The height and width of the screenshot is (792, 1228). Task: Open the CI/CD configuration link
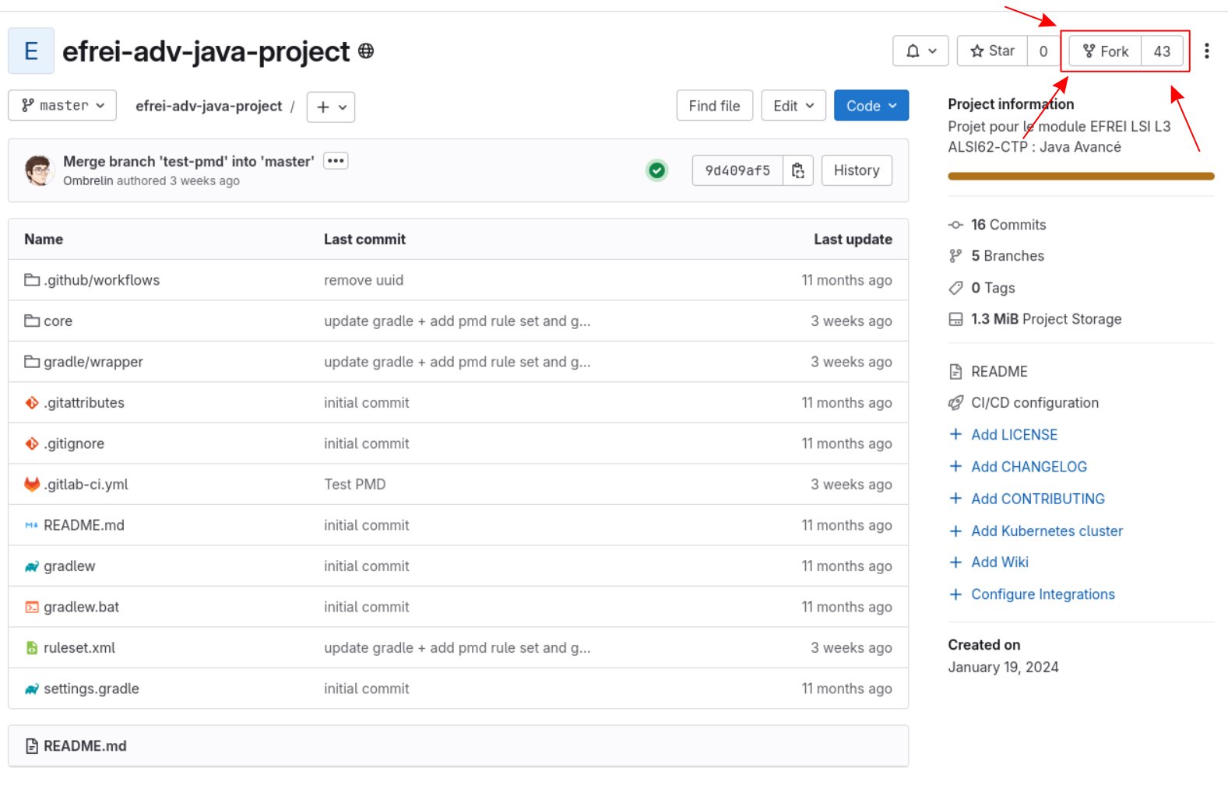point(1035,402)
